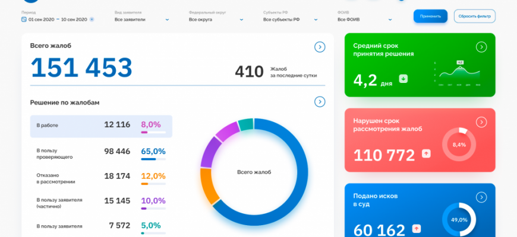This screenshot has width=517, height=237.
Task: Click arrow icon next to Решение по жалобам
Action: pos(320,102)
